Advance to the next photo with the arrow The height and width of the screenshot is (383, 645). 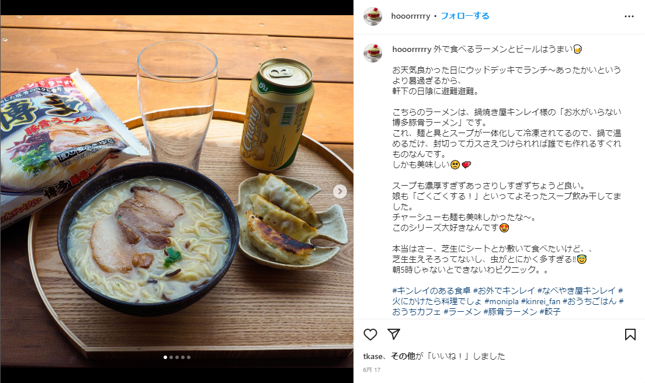(x=340, y=191)
